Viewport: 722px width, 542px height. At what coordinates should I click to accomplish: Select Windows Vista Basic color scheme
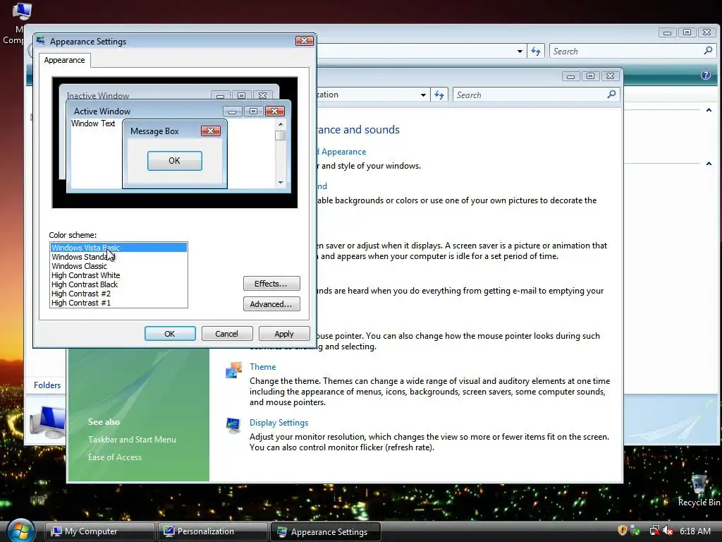(118, 248)
